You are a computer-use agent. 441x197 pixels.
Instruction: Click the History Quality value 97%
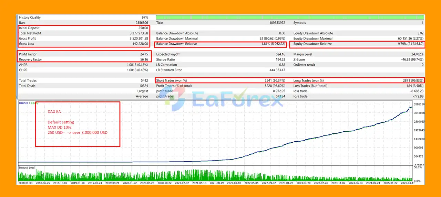144,18
